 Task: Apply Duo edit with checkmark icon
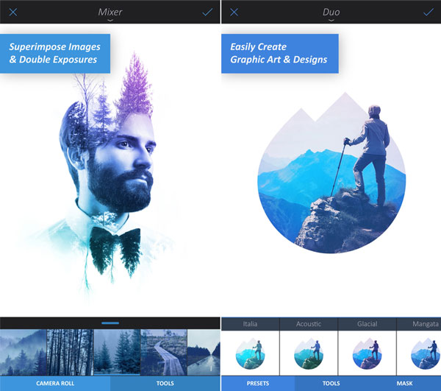click(429, 12)
